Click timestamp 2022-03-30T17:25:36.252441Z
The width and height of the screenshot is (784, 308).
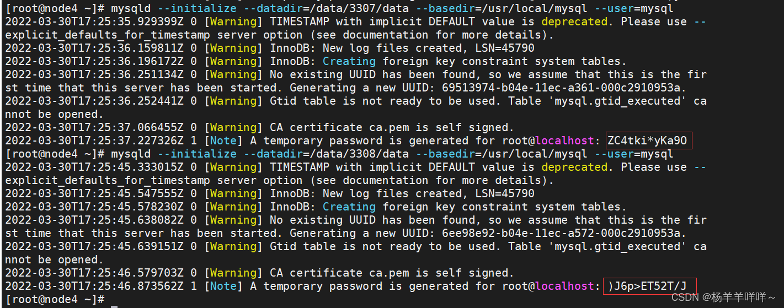click(x=94, y=101)
